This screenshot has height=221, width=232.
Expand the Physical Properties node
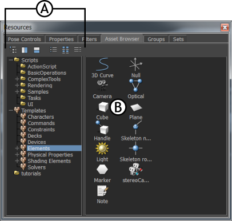coord(17,155)
